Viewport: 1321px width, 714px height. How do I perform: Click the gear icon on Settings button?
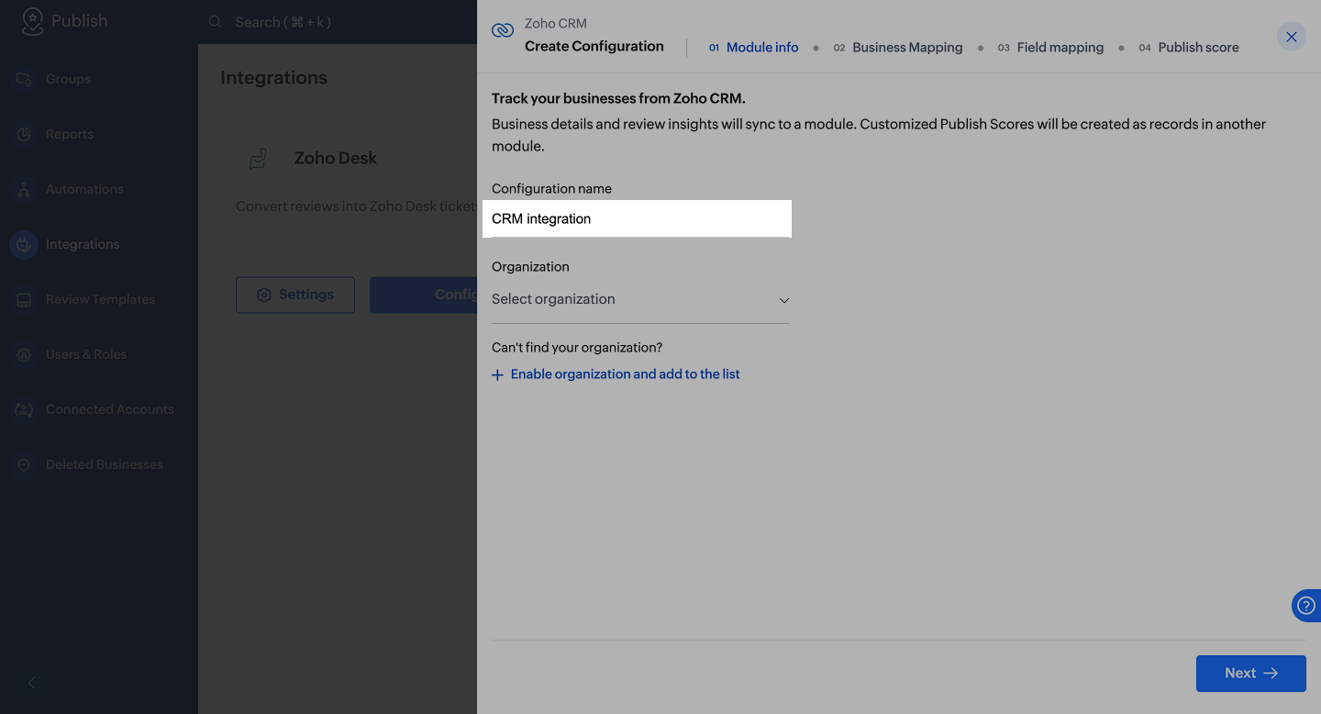click(264, 295)
